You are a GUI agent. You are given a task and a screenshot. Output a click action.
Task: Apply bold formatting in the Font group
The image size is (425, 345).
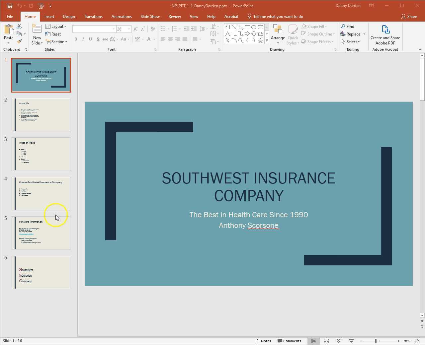(76, 39)
